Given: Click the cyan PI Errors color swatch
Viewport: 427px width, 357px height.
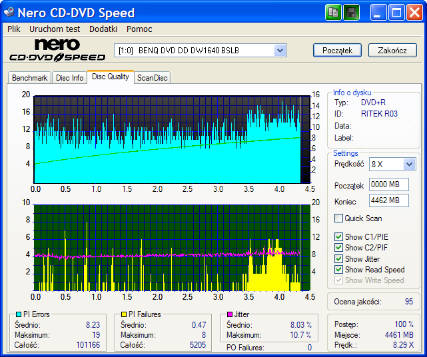Looking at the screenshot, I should (x=19, y=314).
